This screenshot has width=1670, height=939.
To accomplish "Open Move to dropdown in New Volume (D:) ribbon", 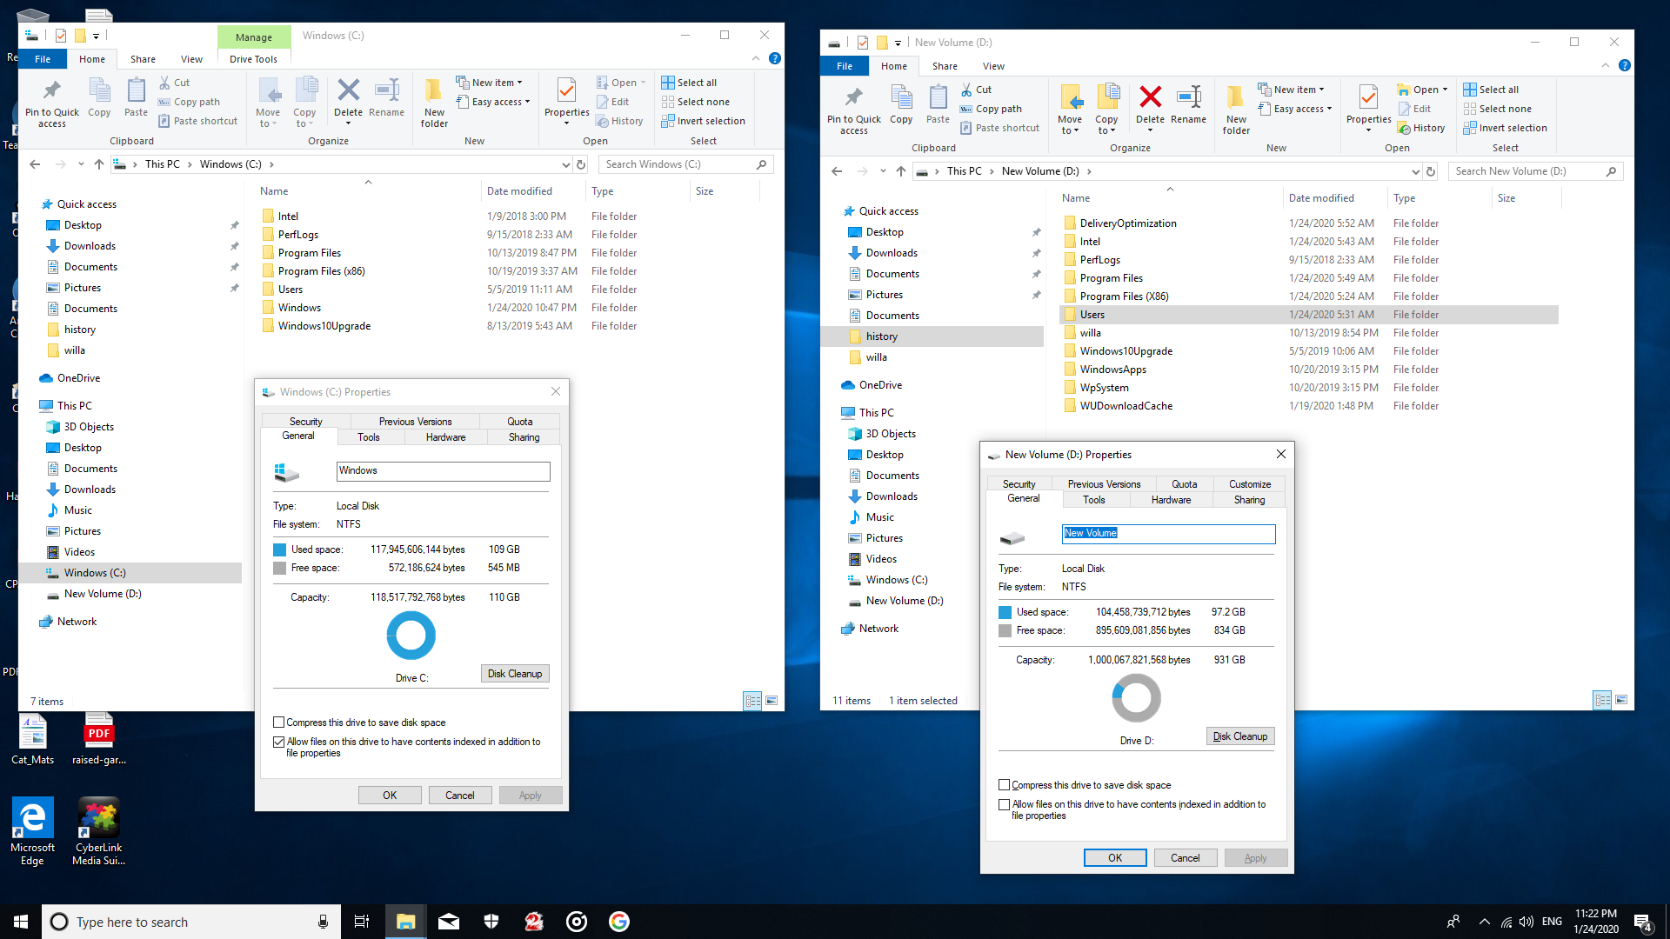I will pyautogui.click(x=1070, y=110).
